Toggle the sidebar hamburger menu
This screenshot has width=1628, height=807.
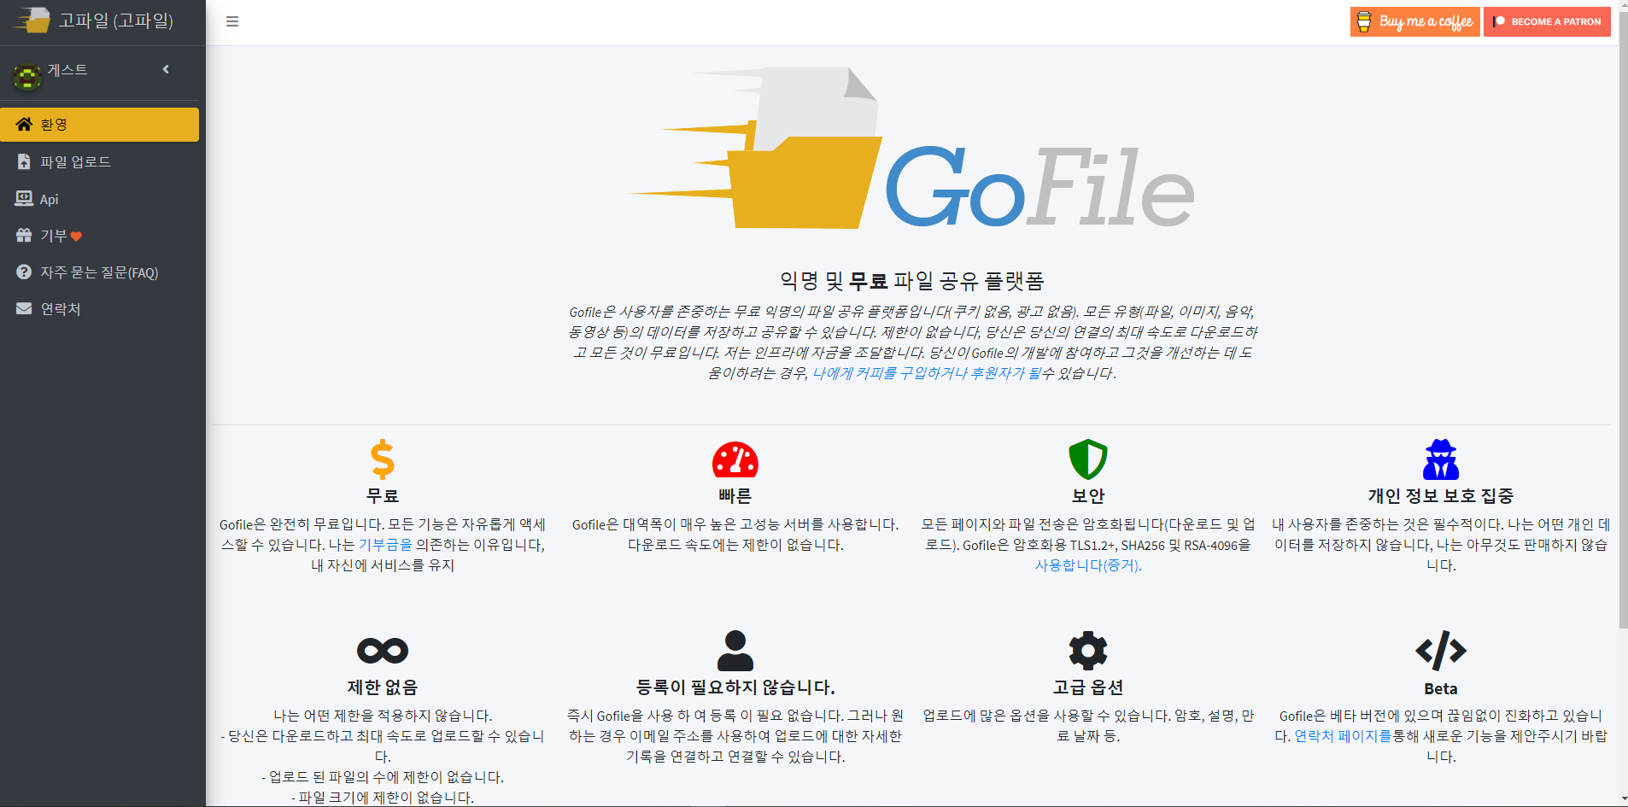pos(232,21)
